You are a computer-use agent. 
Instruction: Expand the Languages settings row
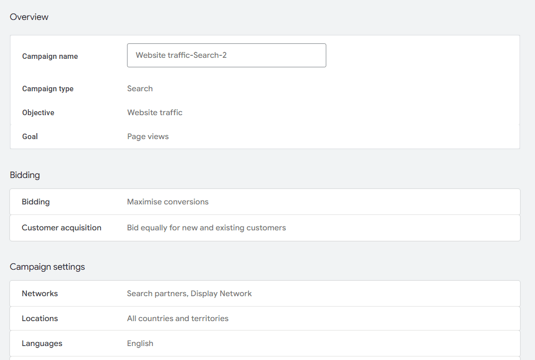point(265,343)
